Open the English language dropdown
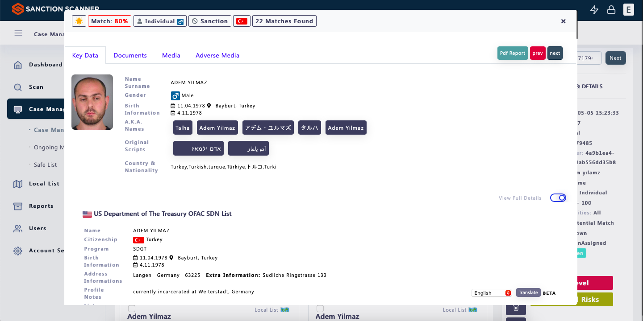 click(491, 293)
